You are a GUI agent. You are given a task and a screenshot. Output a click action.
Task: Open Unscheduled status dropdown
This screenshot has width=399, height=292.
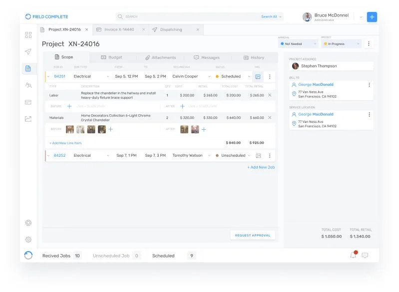249,156
